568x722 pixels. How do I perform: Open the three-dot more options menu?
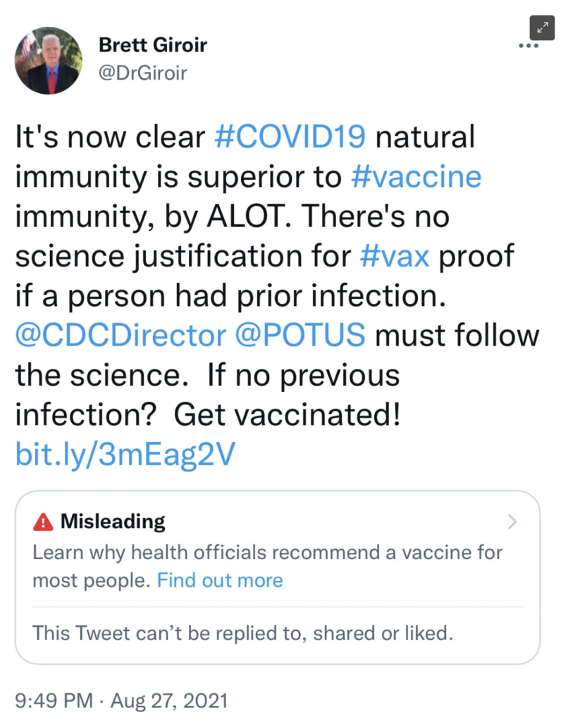tap(528, 47)
